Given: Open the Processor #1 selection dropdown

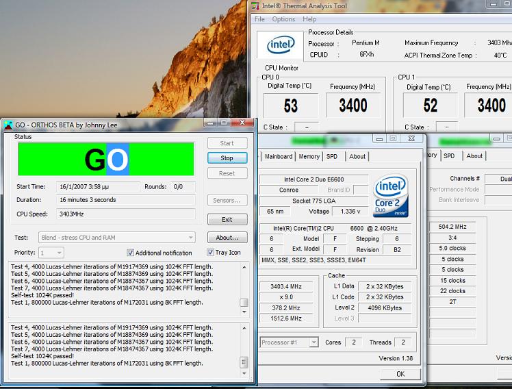Looking at the screenshot, I should [290, 342].
